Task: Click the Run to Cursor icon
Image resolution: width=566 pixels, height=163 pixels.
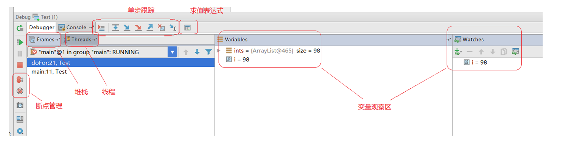Action: [173, 28]
